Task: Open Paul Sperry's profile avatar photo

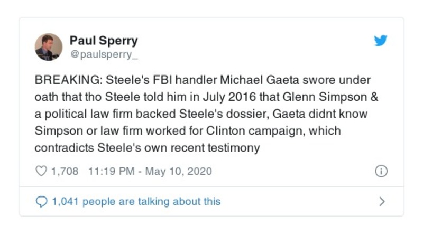Action: (49, 47)
